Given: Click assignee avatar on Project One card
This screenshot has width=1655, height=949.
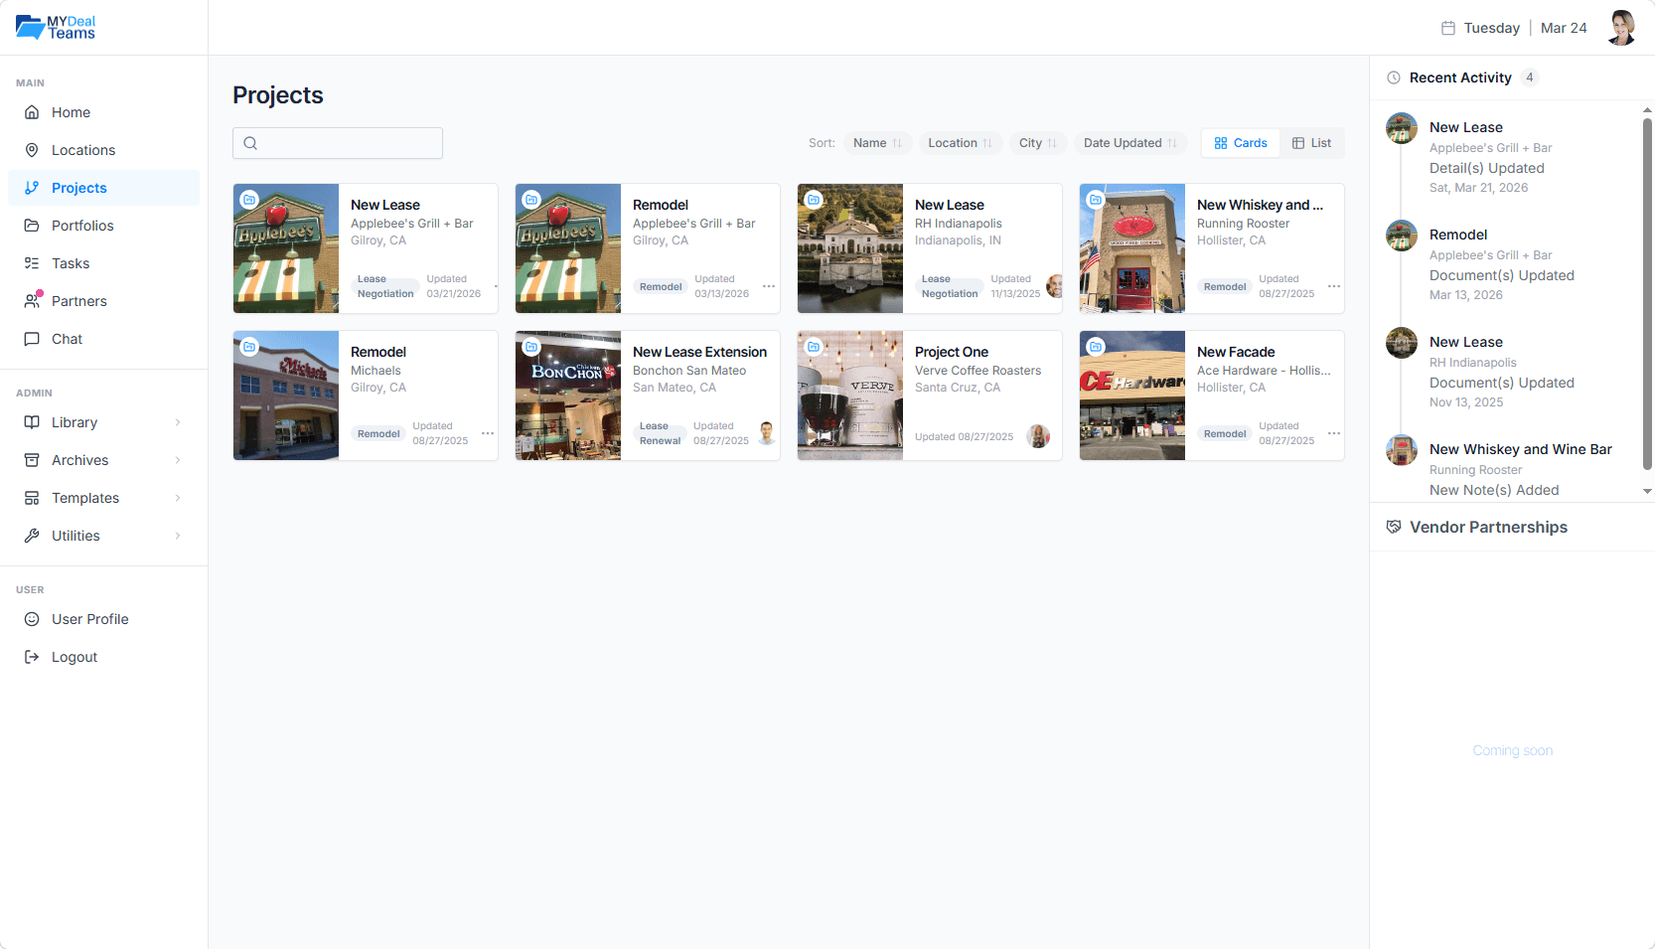Looking at the screenshot, I should click(x=1038, y=436).
